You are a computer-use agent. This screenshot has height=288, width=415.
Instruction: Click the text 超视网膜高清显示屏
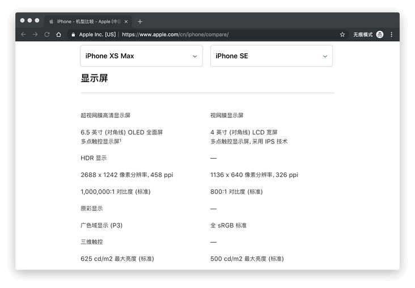(x=105, y=116)
